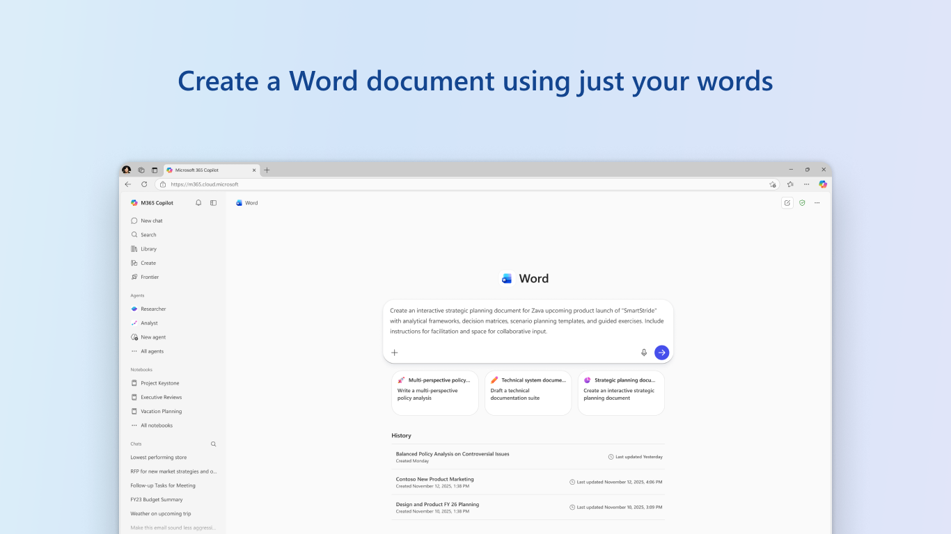
Task: Click the green shield protection icon
Action: click(802, 203)
